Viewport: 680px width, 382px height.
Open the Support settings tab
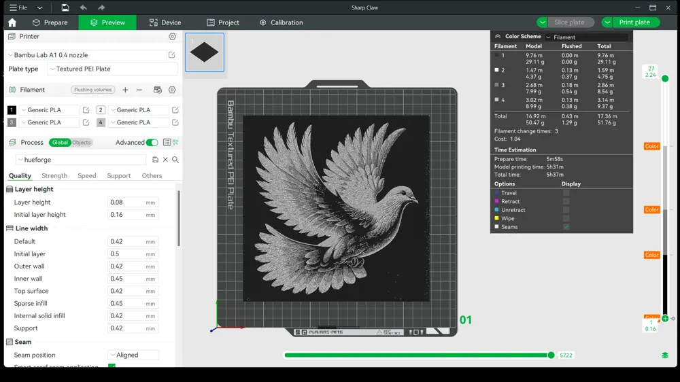pos(119,175)
